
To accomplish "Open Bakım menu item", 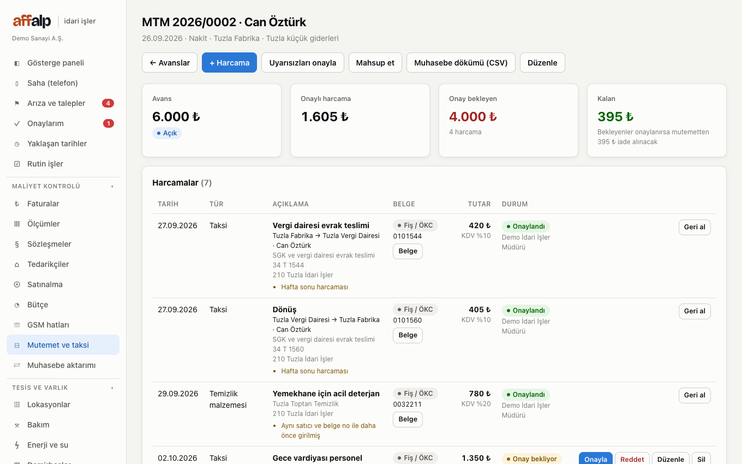I will (63, 425).
